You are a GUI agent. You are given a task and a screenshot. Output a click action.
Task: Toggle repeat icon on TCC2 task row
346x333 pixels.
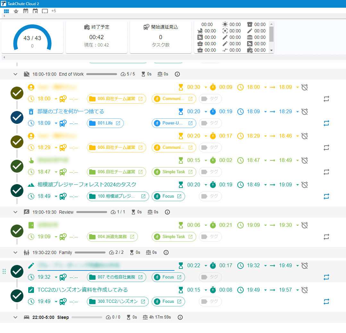click(326, 302)
